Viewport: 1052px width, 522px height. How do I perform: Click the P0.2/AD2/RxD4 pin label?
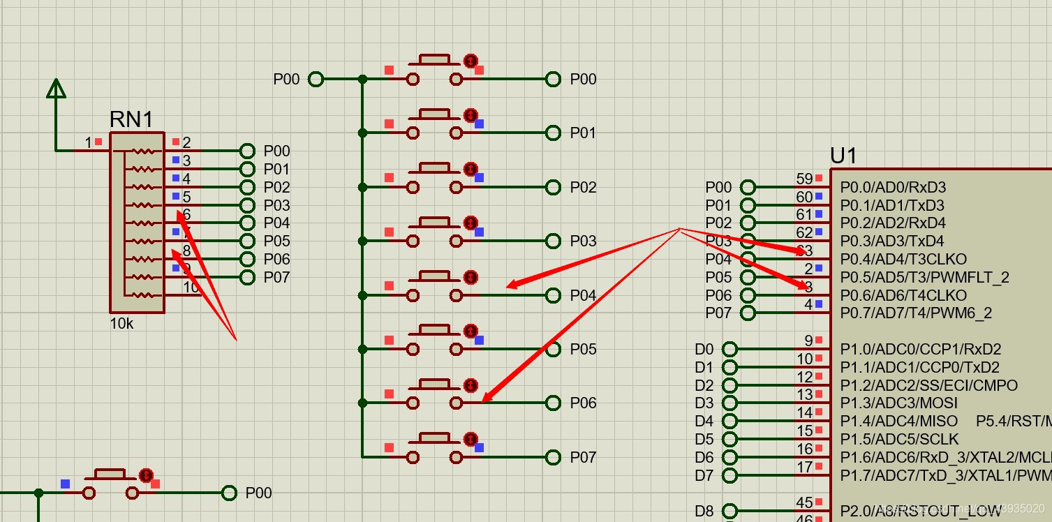tap(893, 223)
